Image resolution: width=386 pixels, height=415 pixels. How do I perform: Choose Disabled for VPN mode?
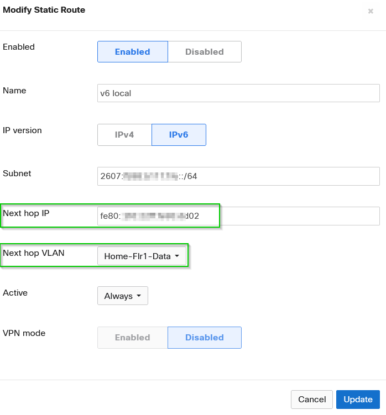(x=205, y=338)
